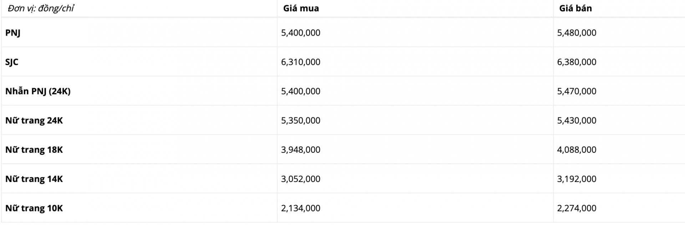Click the 'Giá bán' column header
This screenshot has height=225, width=685.
[x=575, y=8]
